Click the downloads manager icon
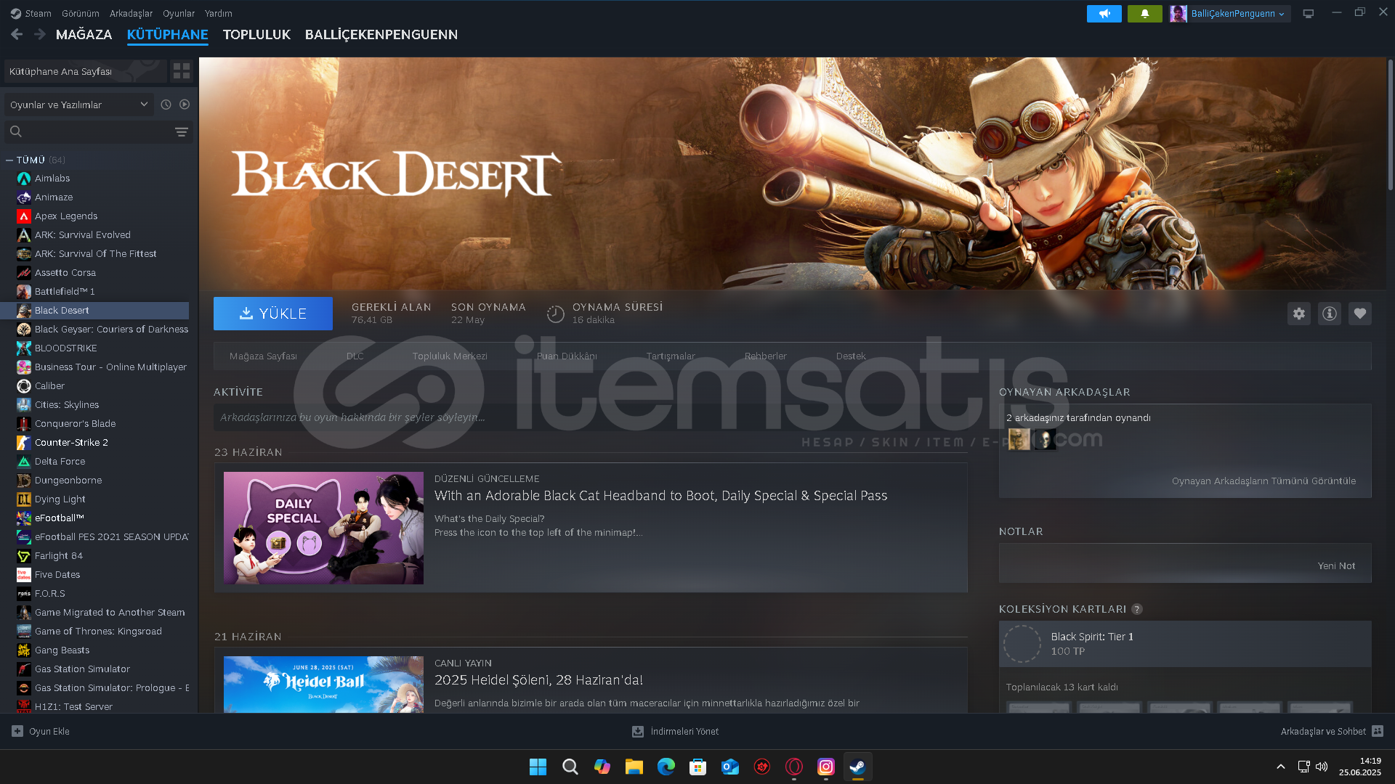The image size is (1395, 784). [x=638, y=731]
